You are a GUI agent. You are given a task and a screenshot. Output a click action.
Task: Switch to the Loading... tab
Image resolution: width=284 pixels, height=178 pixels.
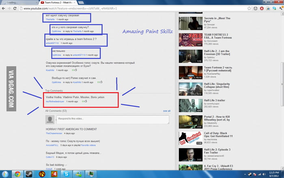coord(20,2)
